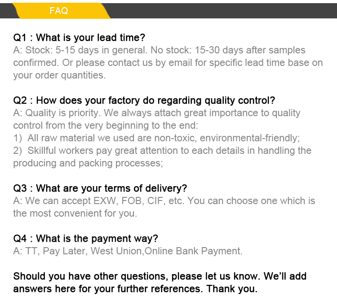Select point 2 about skillful workers
This screenshot has width=337, height=305.
(162, 151)
